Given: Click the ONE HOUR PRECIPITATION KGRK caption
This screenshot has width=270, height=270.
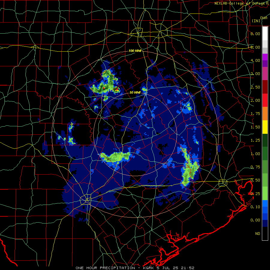Looking at the screenshot, I should pyautogui.click(x=135, y=268).
